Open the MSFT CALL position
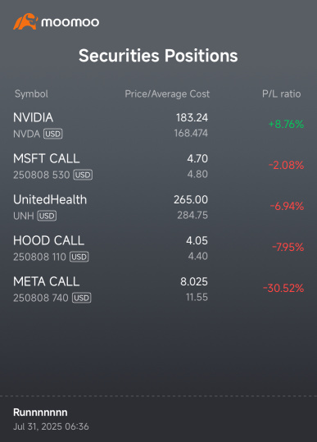 (159, 166)
